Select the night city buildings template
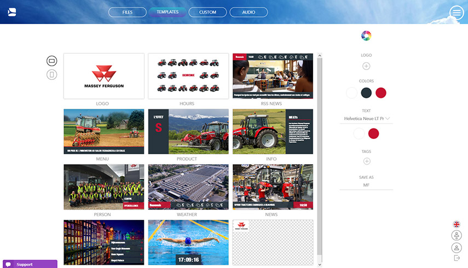This screenshot has width=468, height=268. 104,242
